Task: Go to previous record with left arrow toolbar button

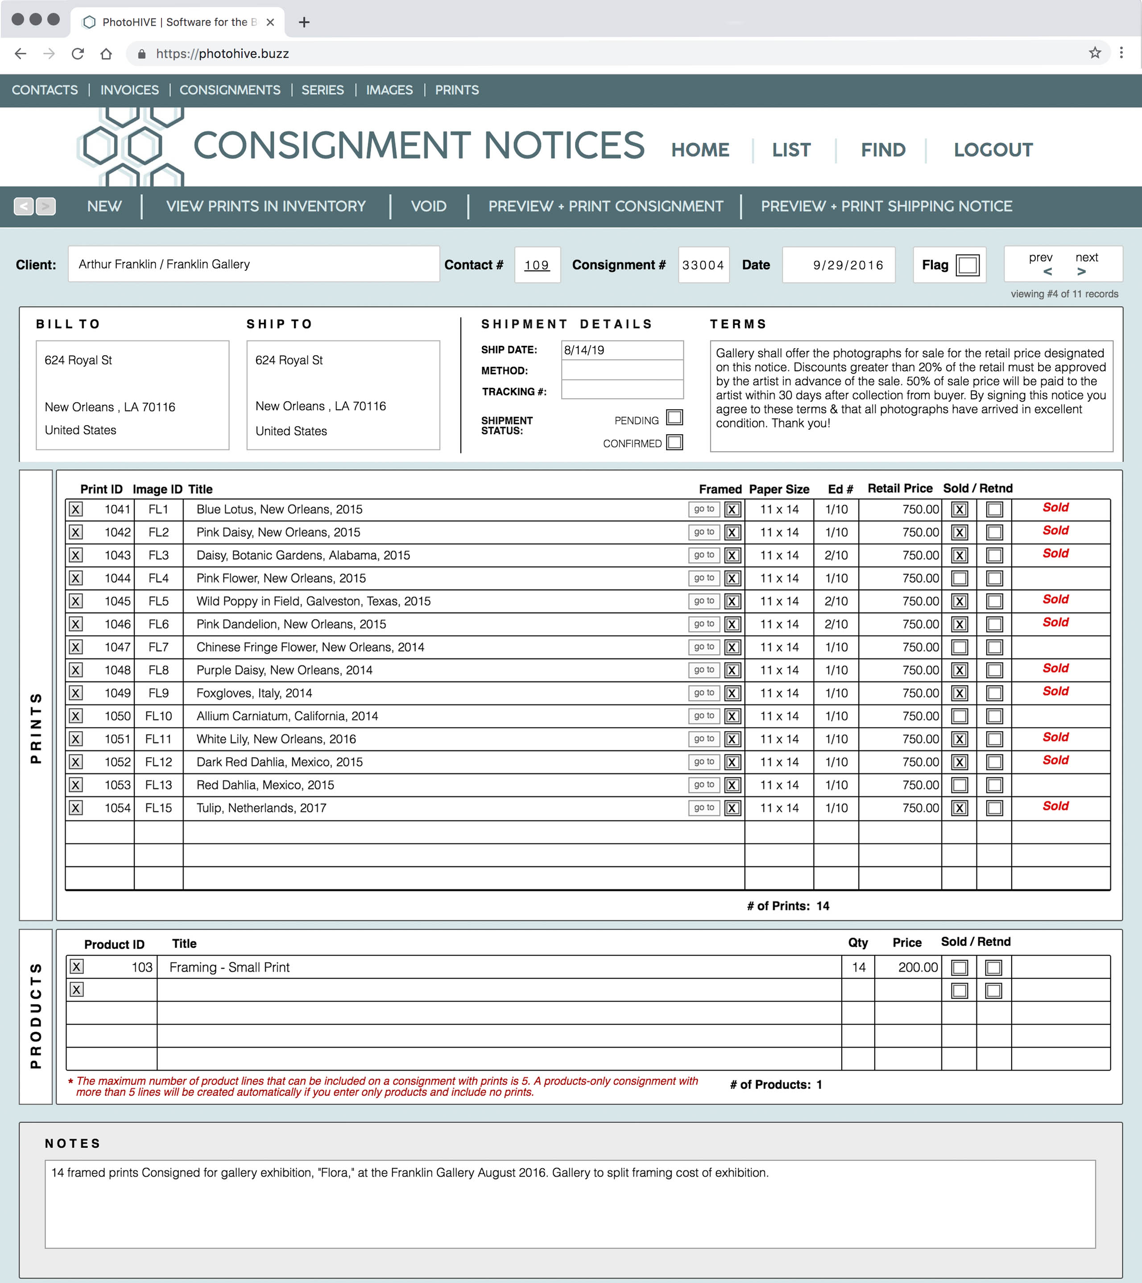Action: pyautogui.click(x=24, y=206)
